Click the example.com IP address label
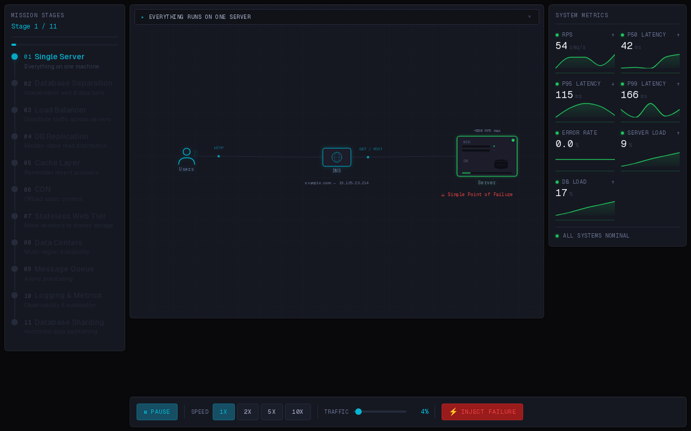 (x=337, y=183)
